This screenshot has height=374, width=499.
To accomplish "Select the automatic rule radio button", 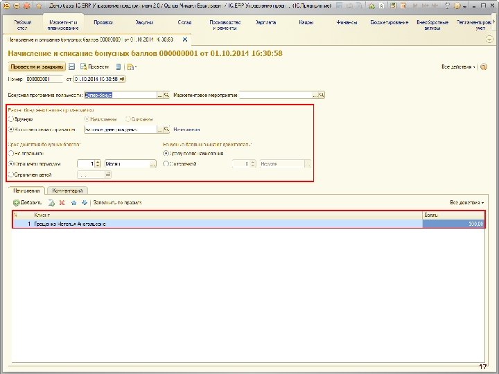I will tap(11, 130).
